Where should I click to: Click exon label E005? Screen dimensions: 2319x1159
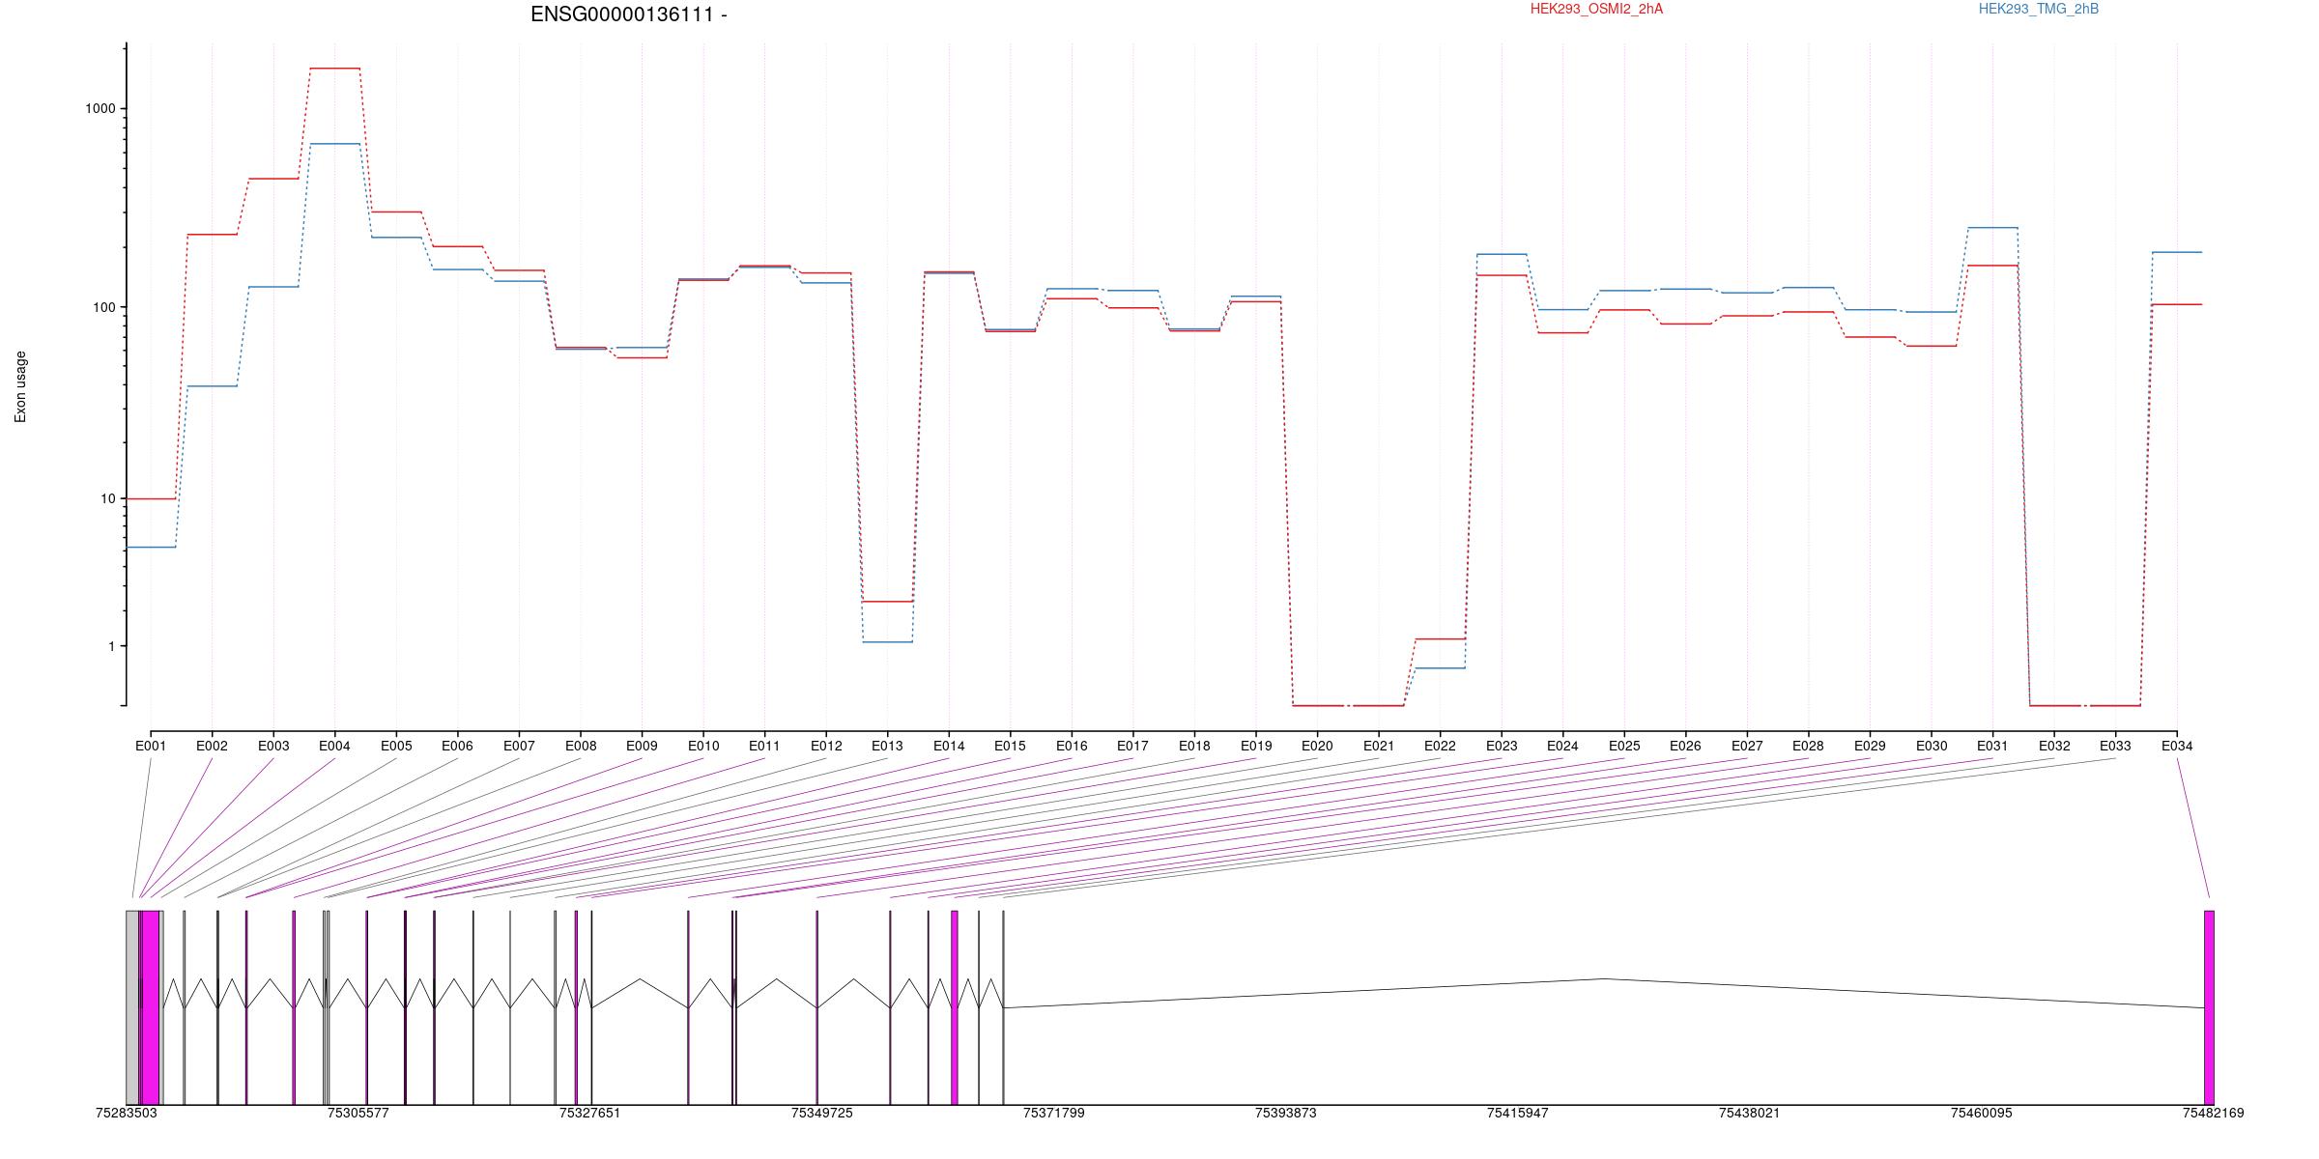click(x=396, y=746)
